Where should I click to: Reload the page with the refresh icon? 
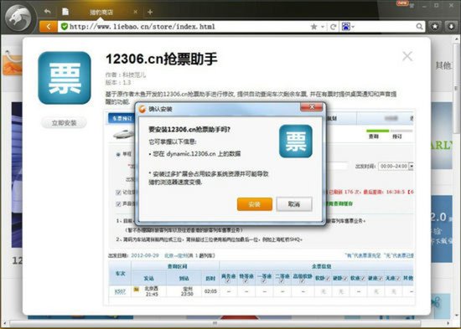point(333,27)
